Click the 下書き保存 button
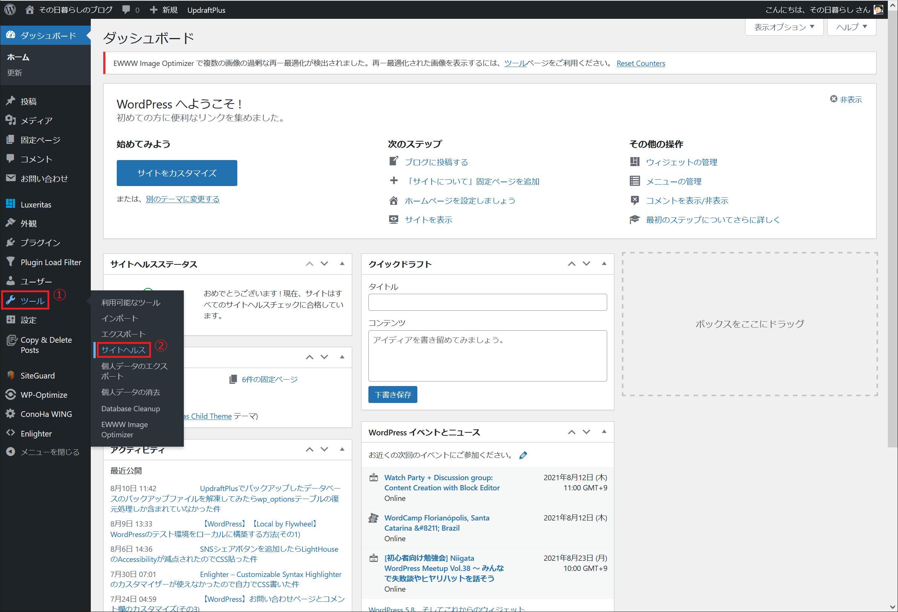This screenshot has width=898, height=612. pos(392,394)
